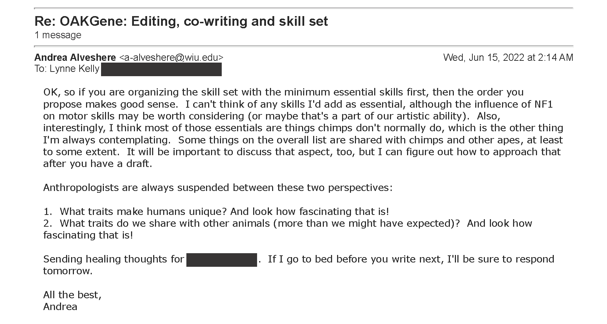This screenshot has width=607, height=324.
Task: Click the horizontal rule below '1 message'
Action: (x=303, y=46)
